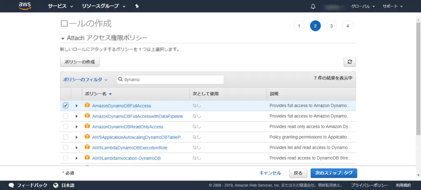Click the AWS logo home icon

[x=25, y=6]
